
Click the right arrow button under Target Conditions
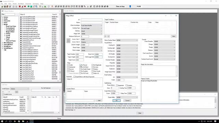108,36
